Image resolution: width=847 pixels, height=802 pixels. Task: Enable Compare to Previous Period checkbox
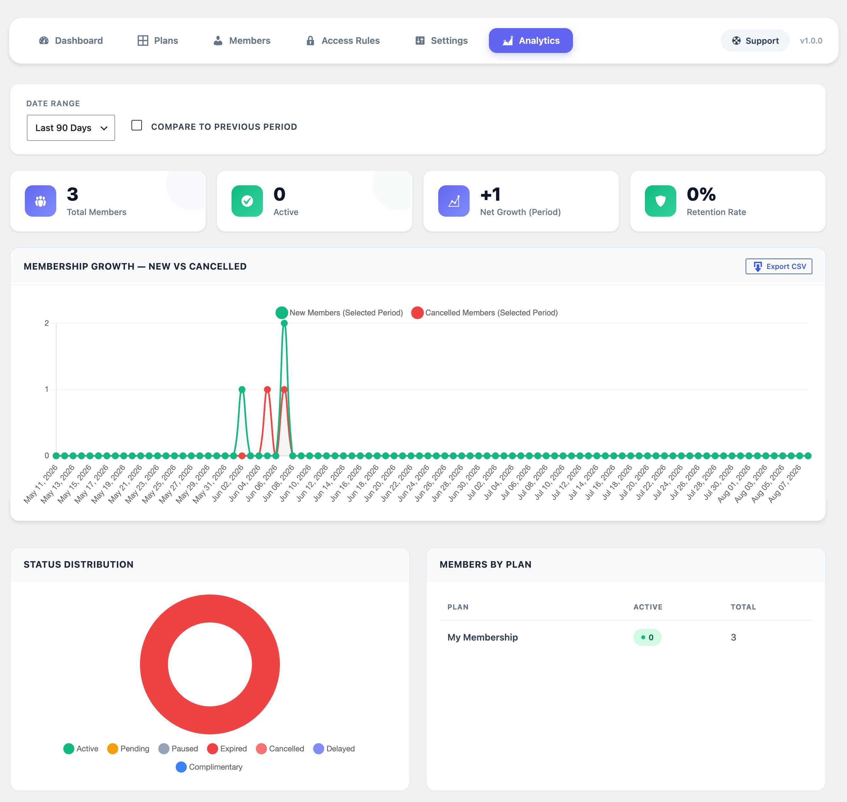coord(137,125)
